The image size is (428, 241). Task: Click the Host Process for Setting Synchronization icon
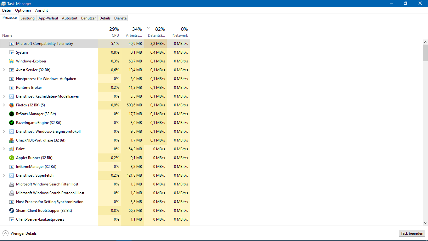12,202
